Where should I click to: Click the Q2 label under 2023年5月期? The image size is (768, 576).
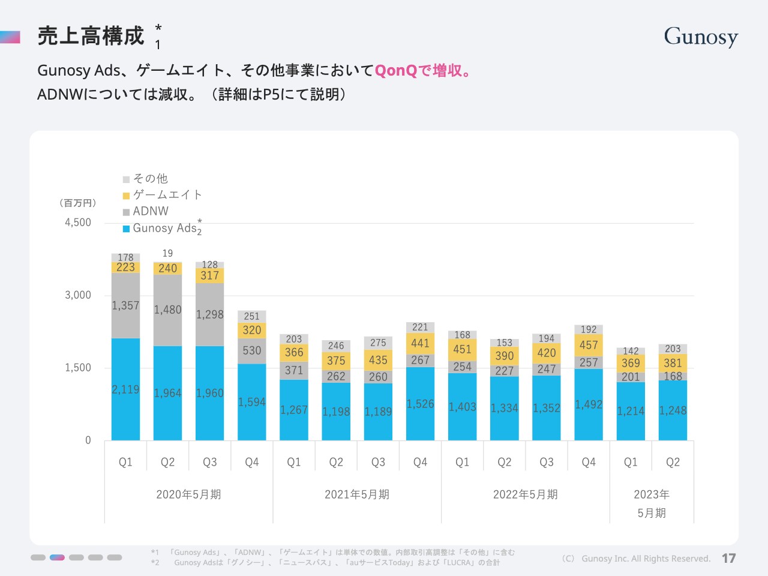(673, 463)
